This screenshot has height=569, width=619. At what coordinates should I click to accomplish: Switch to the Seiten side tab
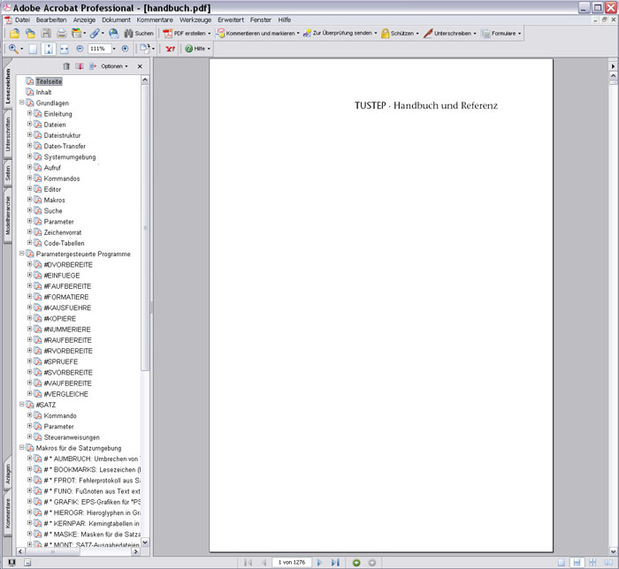tap(8, 173)
